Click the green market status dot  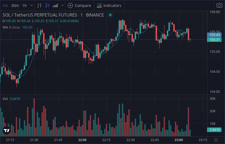click(110, 15)
